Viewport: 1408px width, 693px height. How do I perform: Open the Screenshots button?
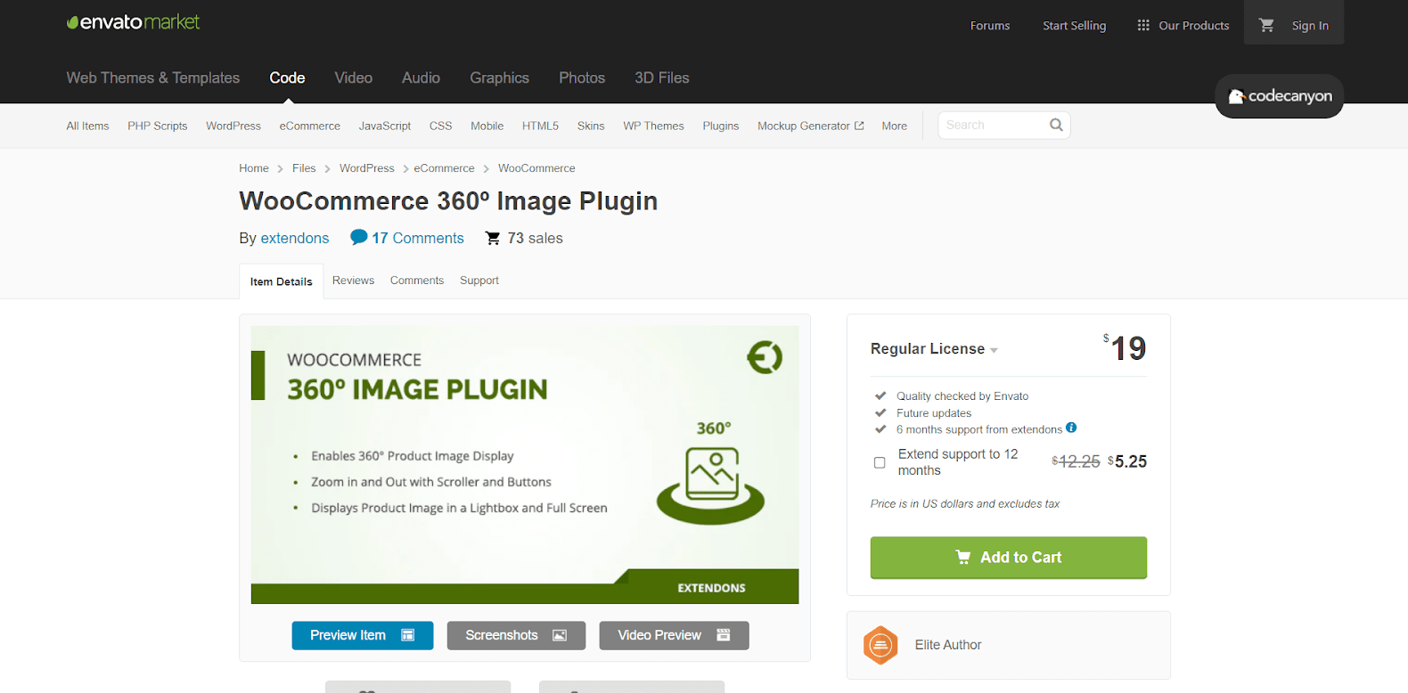516,635
